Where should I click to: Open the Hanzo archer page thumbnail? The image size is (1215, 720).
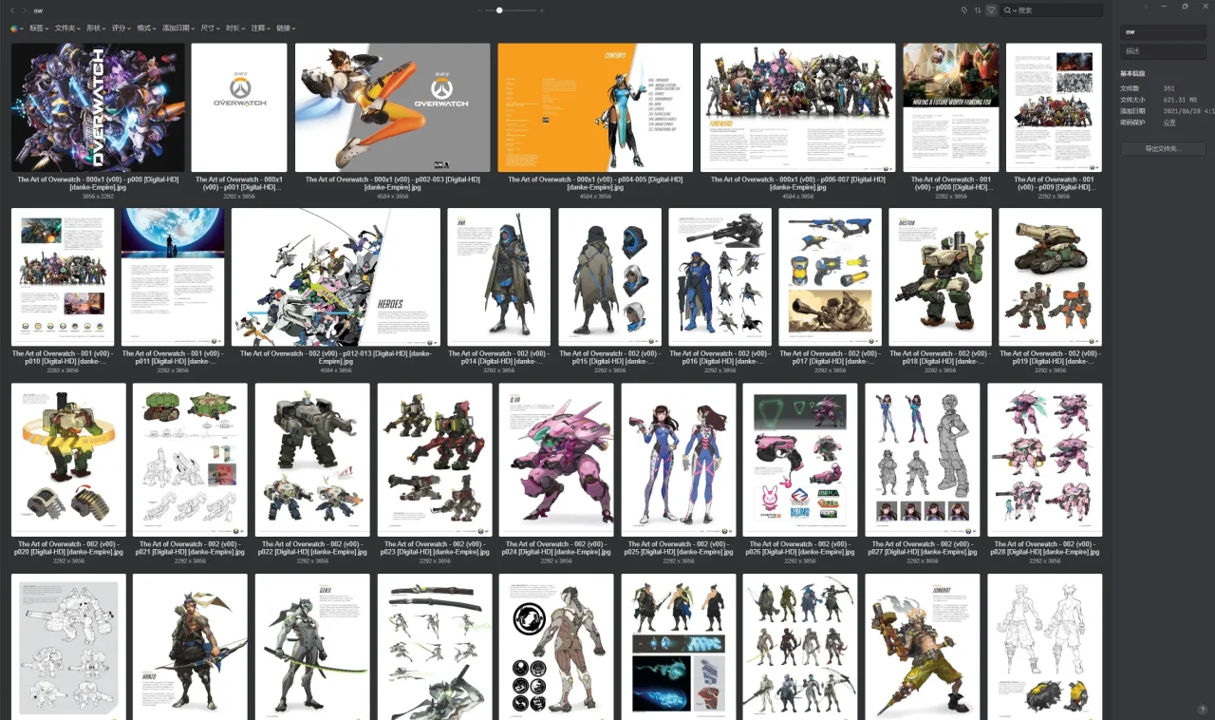[x=190, y=647]
